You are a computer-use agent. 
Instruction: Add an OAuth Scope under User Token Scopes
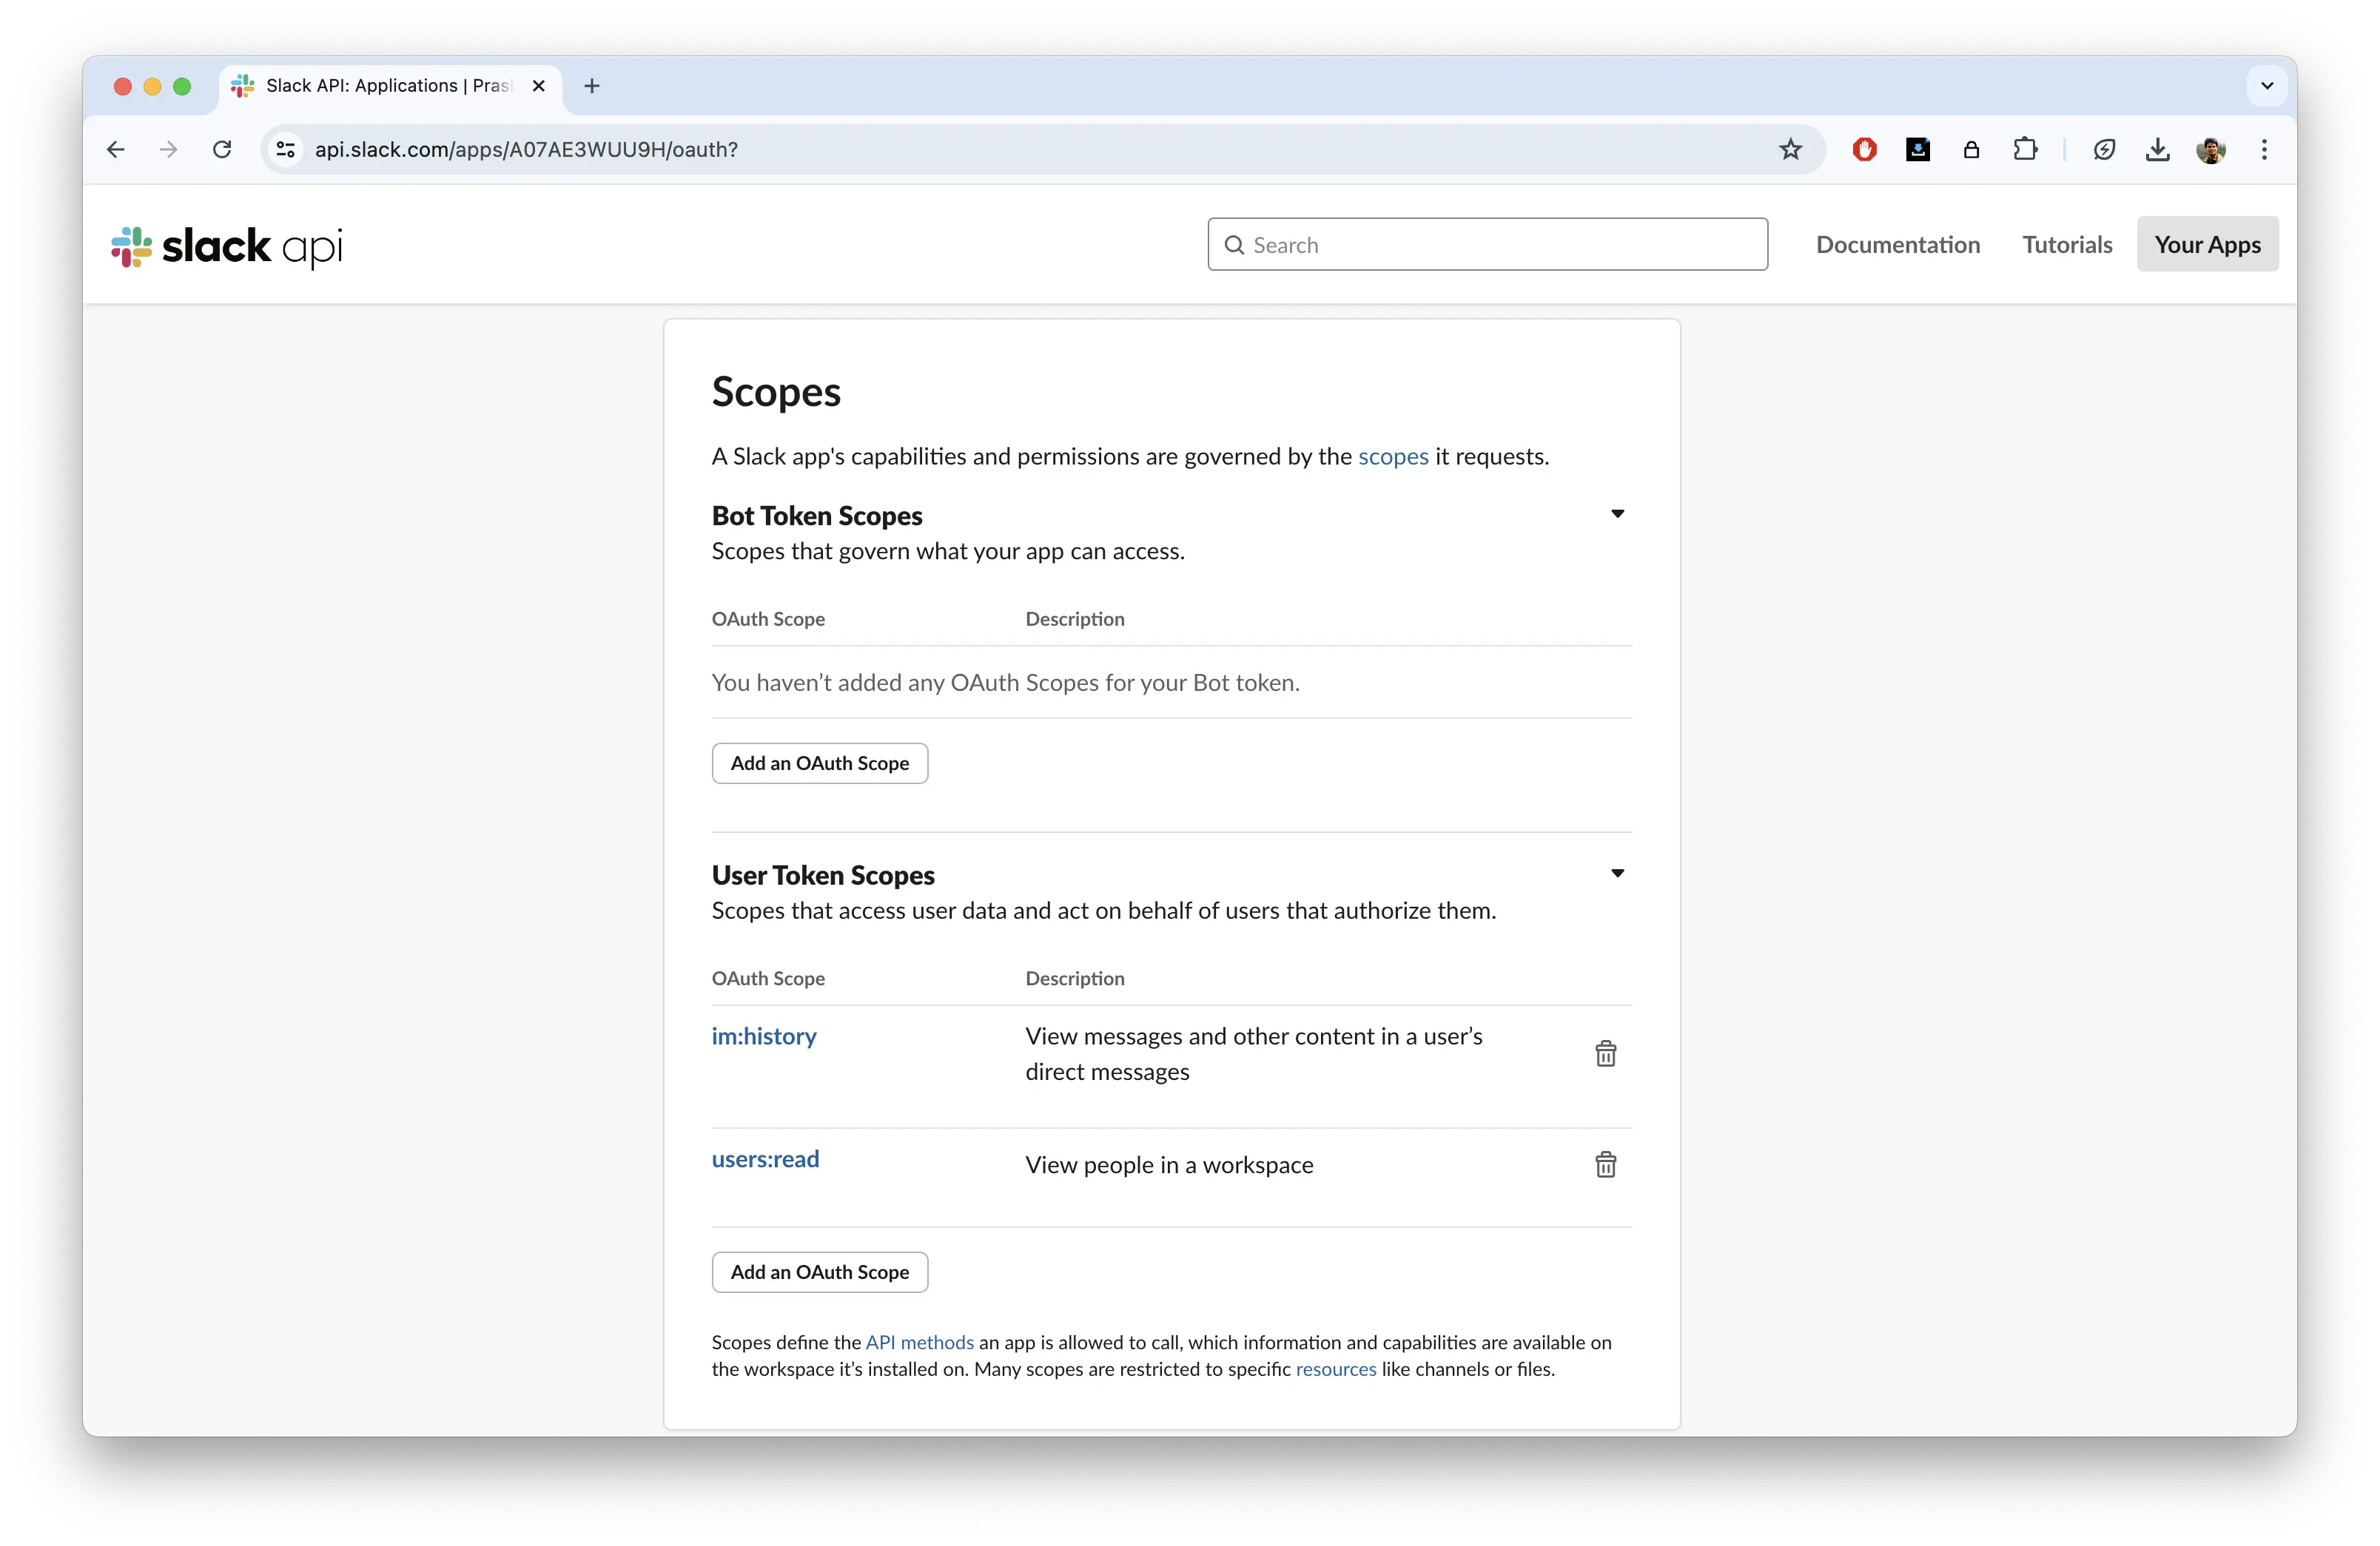(819, 1272)
